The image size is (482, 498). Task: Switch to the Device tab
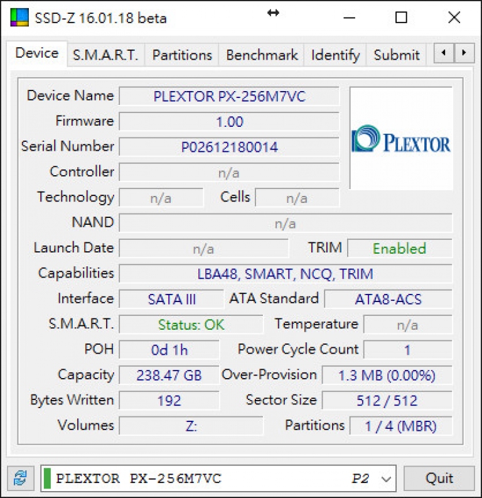tap(37, 53)
